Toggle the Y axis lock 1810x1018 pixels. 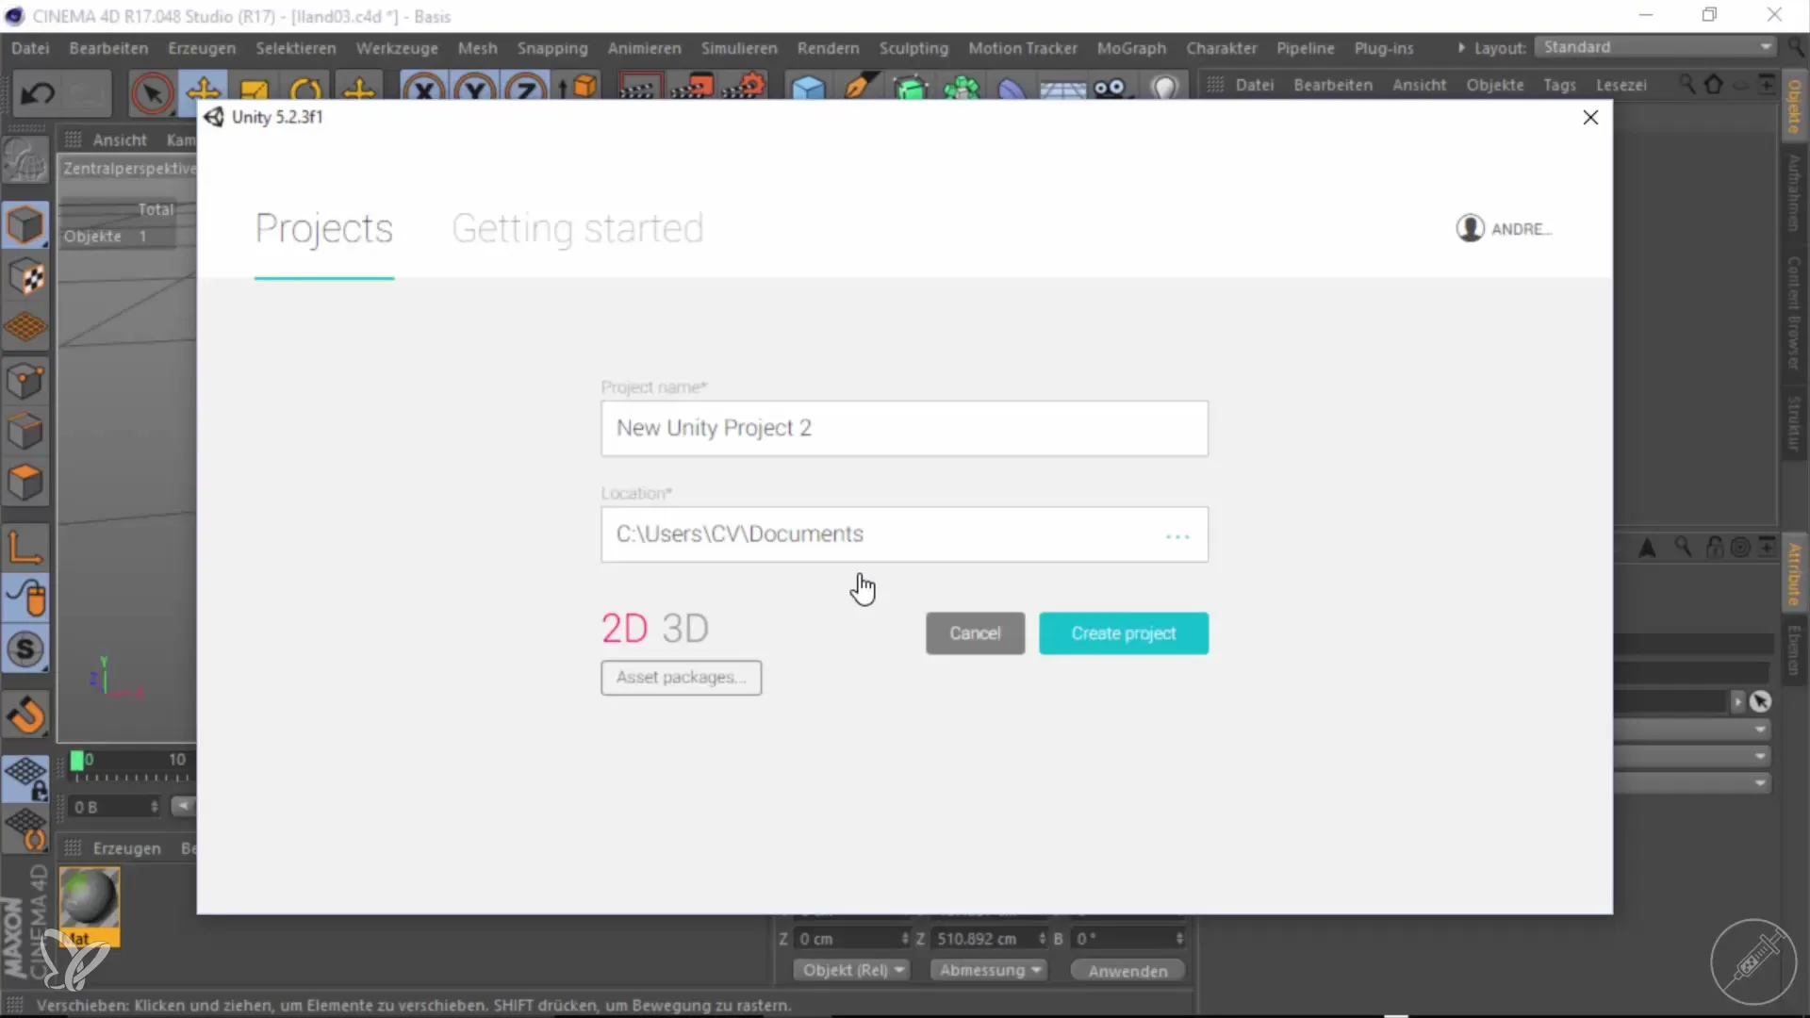click(x=475, y=90)
